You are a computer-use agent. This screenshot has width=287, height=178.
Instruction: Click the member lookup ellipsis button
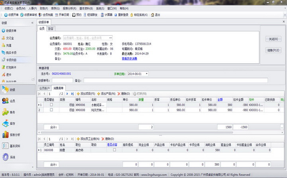pos(110,38)
